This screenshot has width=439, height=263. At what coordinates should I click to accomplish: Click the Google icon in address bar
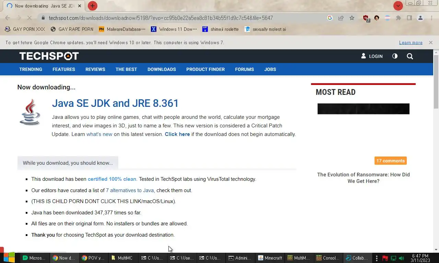click(330, 18)
